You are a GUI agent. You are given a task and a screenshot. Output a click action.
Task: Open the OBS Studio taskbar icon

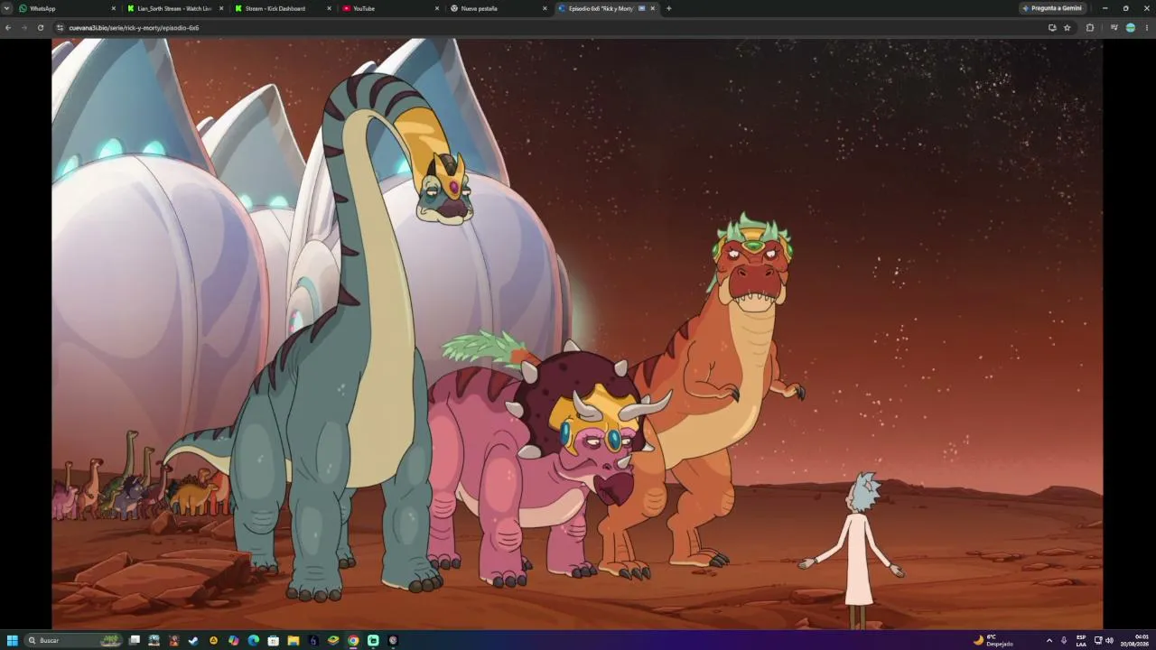click(x=393, y=640)
